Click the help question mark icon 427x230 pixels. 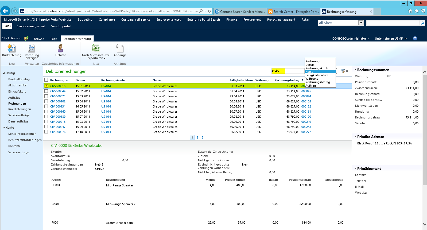(415, 38)
